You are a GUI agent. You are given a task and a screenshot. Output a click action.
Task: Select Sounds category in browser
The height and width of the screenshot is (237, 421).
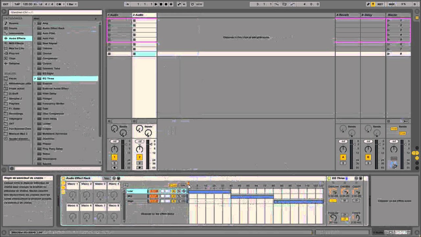click(14, 23)
